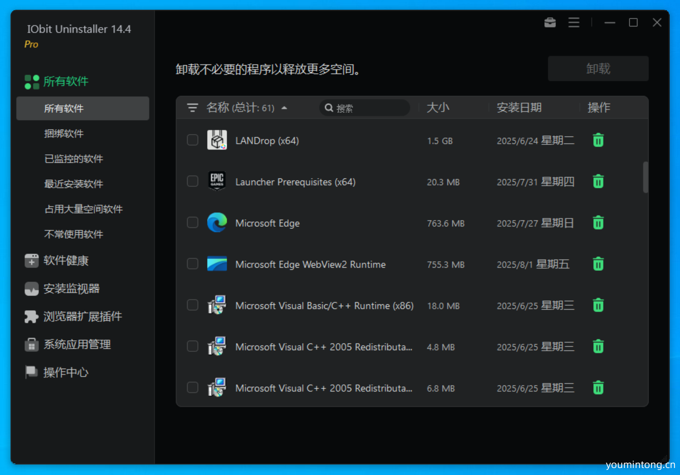Check the Edge WebView2 Runtime checkbox
This screenshot has height=475, width=680.
click(193, 263)
